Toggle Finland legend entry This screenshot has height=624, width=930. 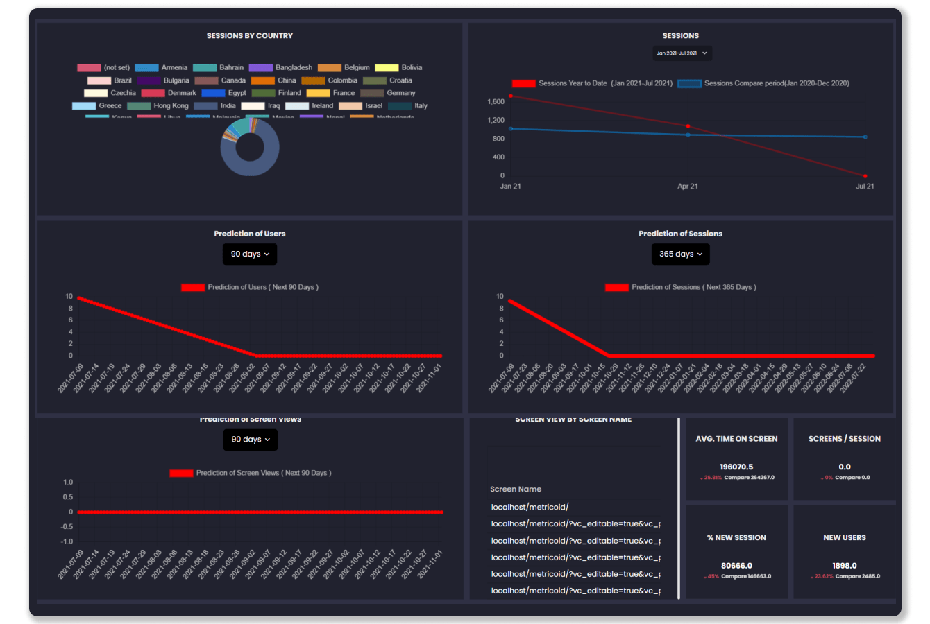pos(276,93)
